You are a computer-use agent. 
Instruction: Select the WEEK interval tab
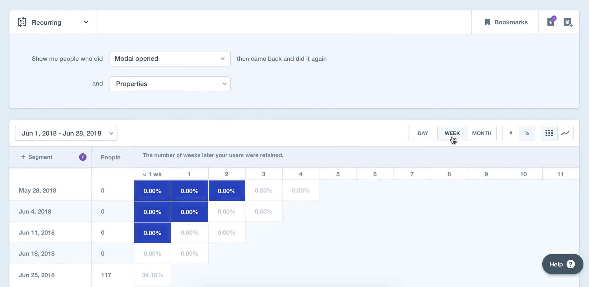(x=452, y=133)
